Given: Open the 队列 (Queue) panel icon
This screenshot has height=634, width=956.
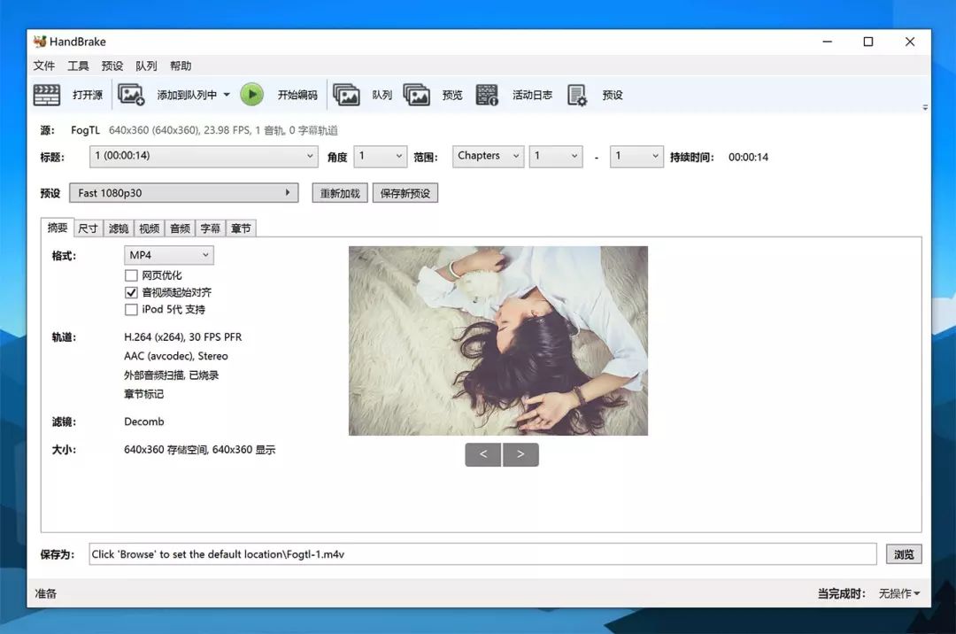Looking at the screenshot, I should coord(347,94).
